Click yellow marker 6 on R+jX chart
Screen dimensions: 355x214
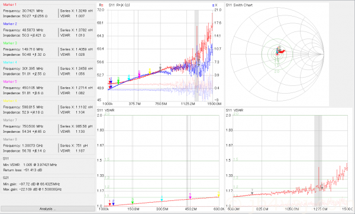tap(150, 71)
